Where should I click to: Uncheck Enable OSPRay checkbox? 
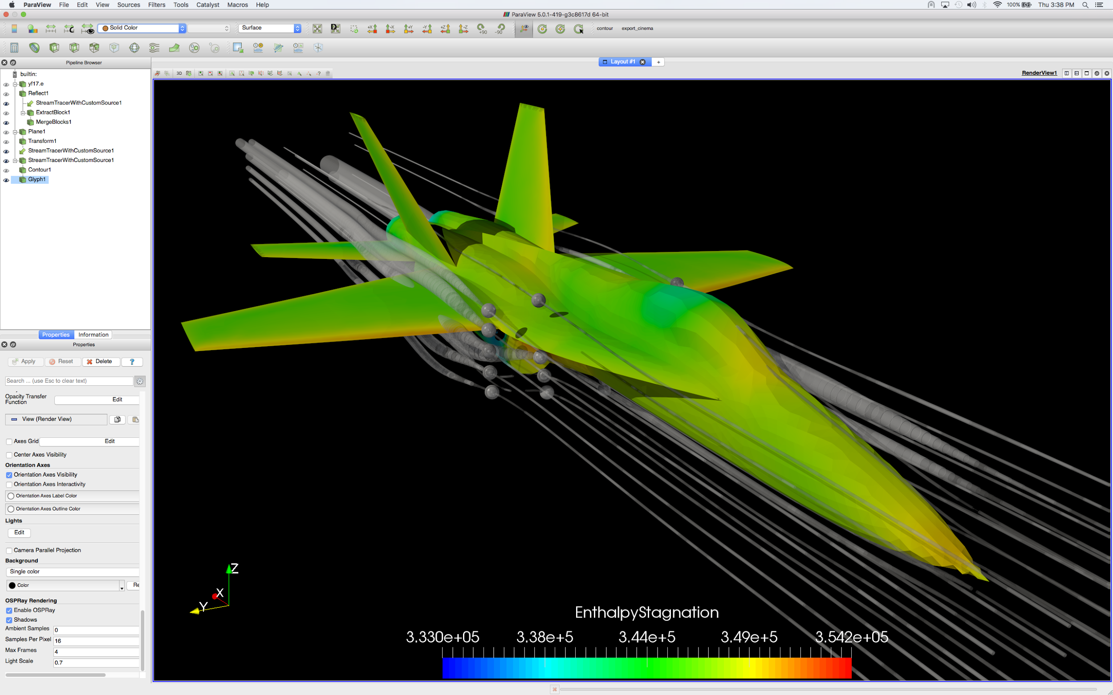(9, 610)
